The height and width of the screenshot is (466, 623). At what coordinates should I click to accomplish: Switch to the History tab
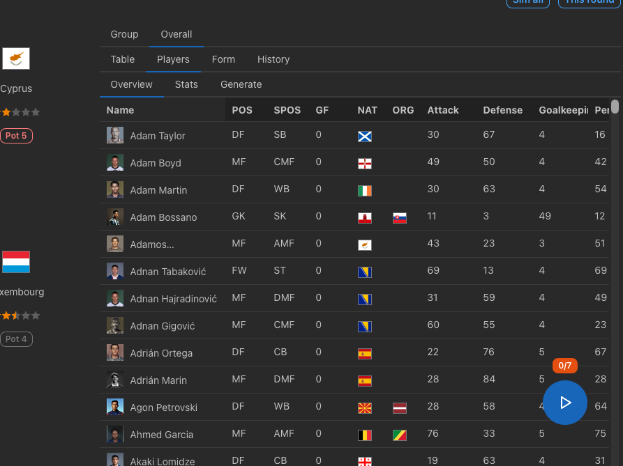coord(273,59)
